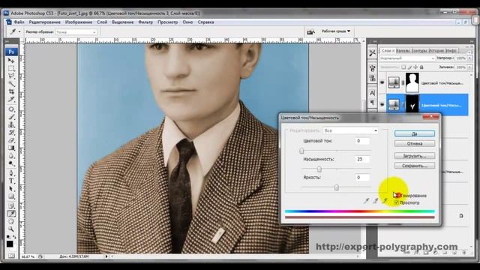Open the Изображение menu

[79, 22]
